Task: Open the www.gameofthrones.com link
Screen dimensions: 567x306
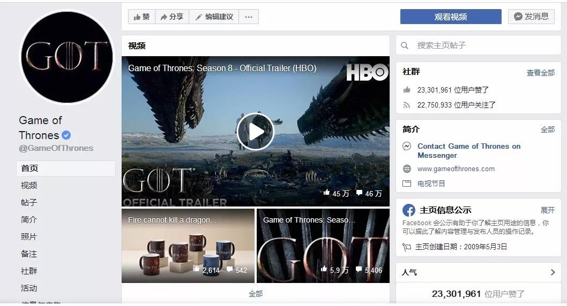Action: (456, 169)
